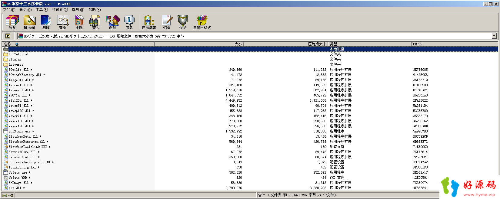Sort by 类型 column header
Screen dimensions: 500x199
(x=370, y=44)
